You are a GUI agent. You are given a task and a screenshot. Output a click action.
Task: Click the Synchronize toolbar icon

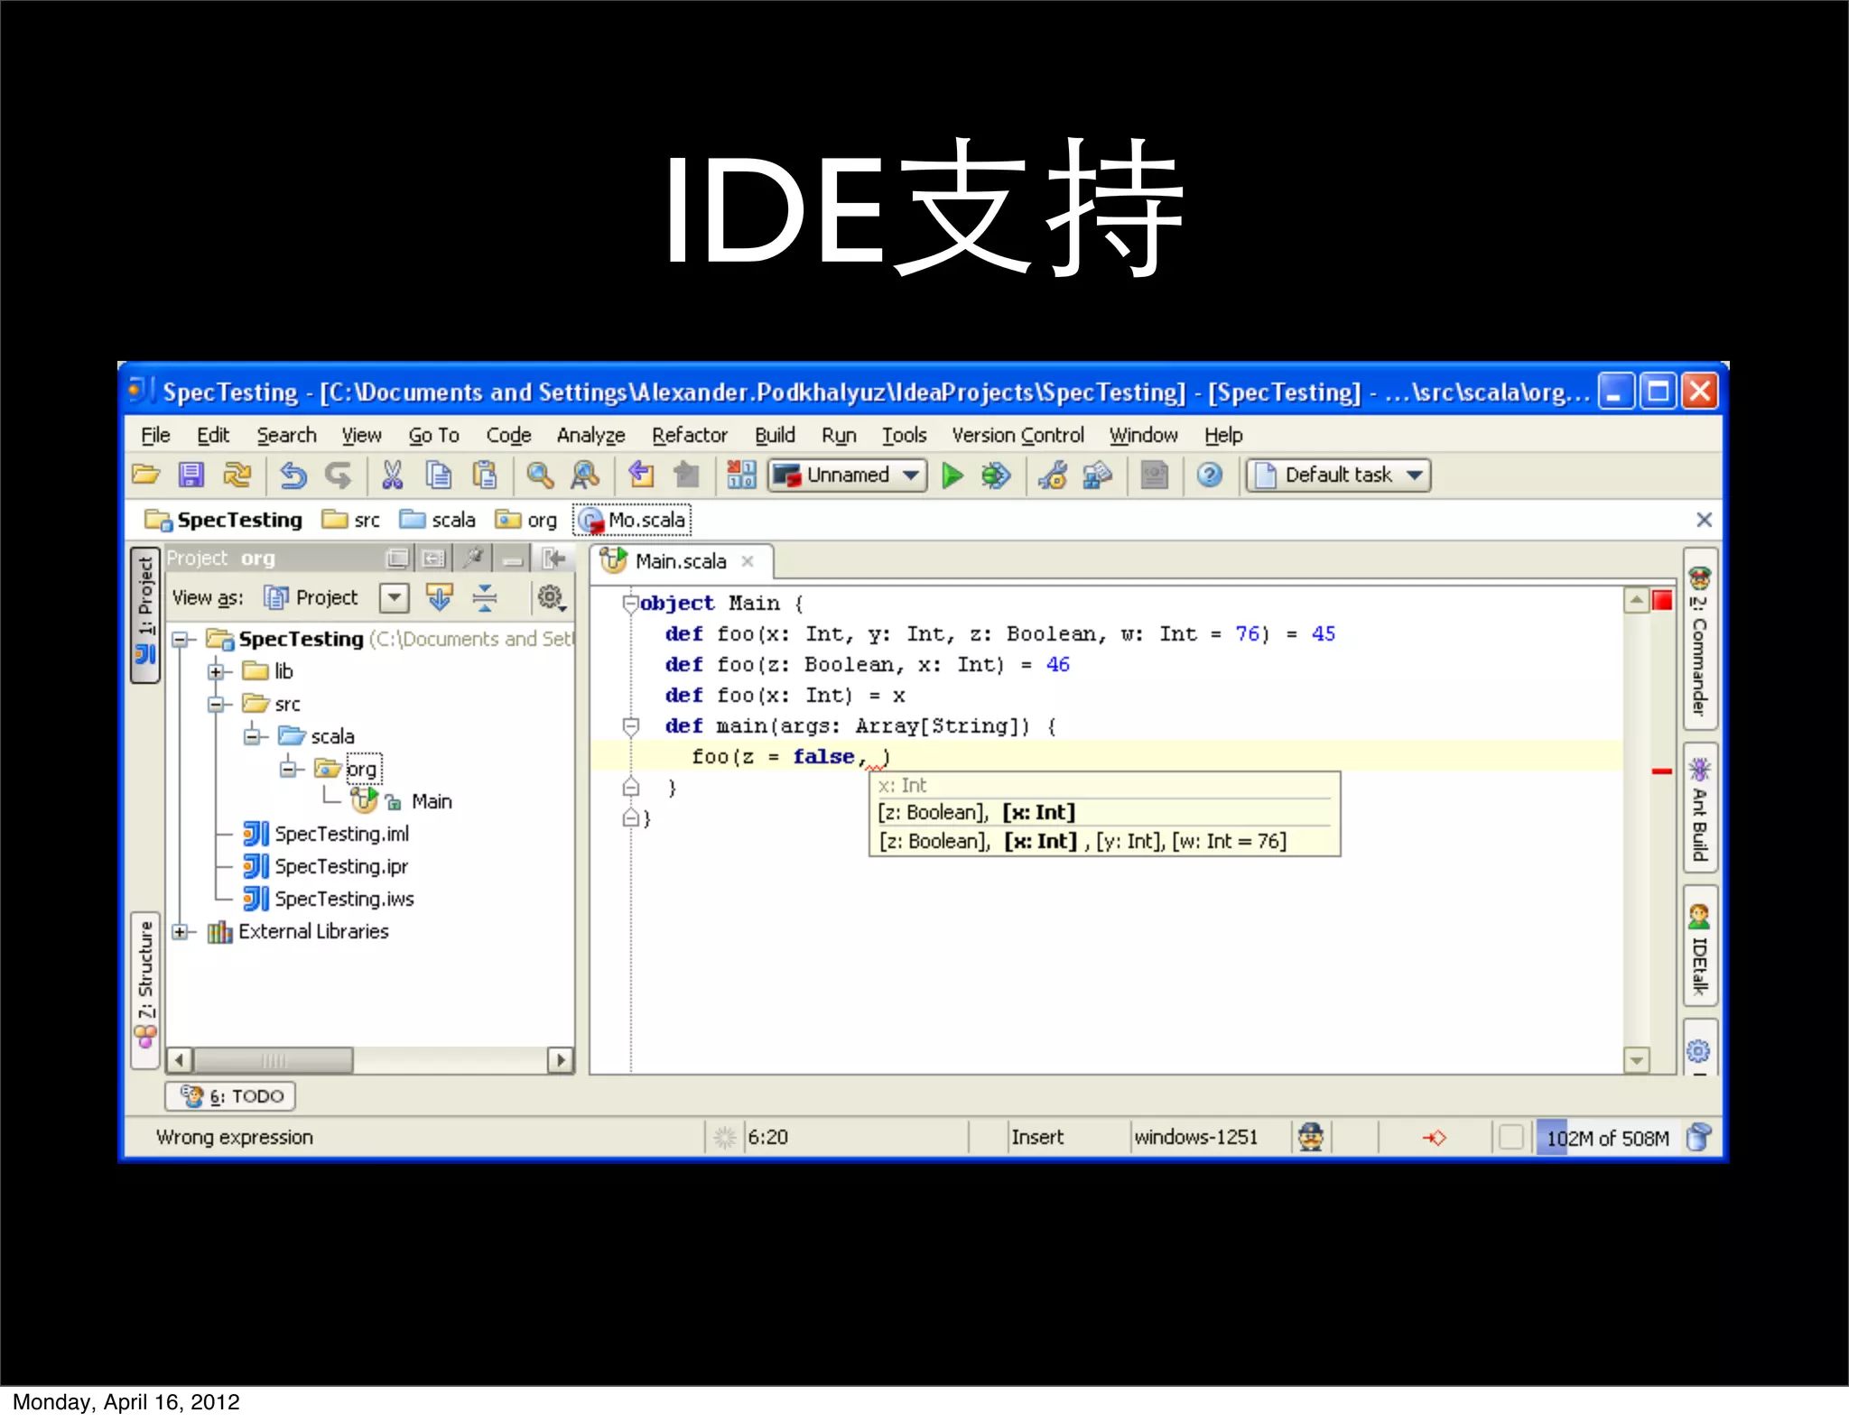[x=237, y=475]
